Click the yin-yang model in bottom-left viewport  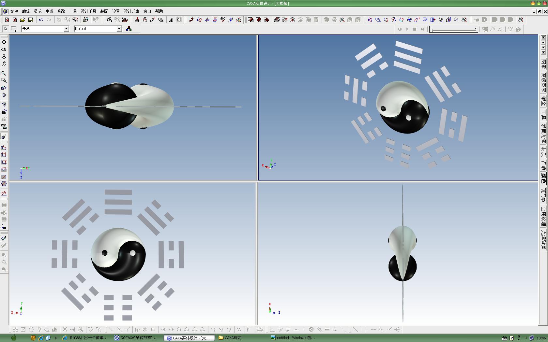click(118, 254)
